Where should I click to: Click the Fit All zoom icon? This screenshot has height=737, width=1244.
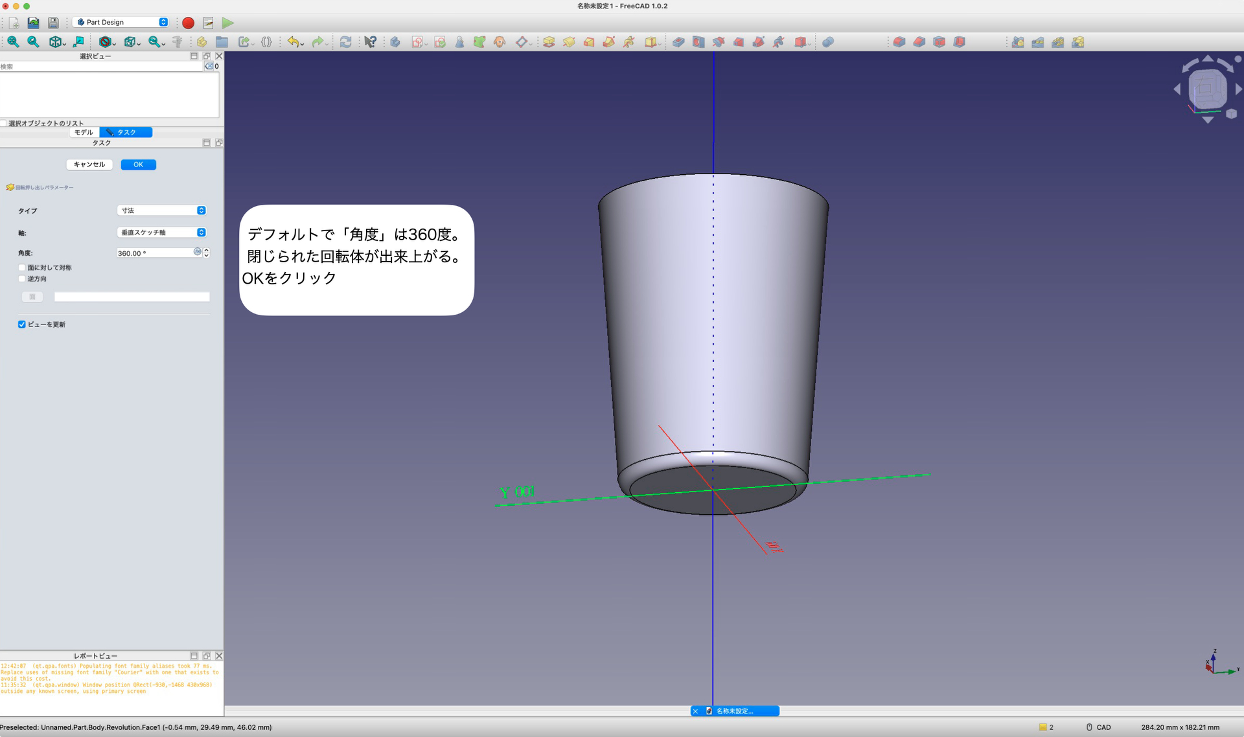pyautogui.click(x=12, y=41)
